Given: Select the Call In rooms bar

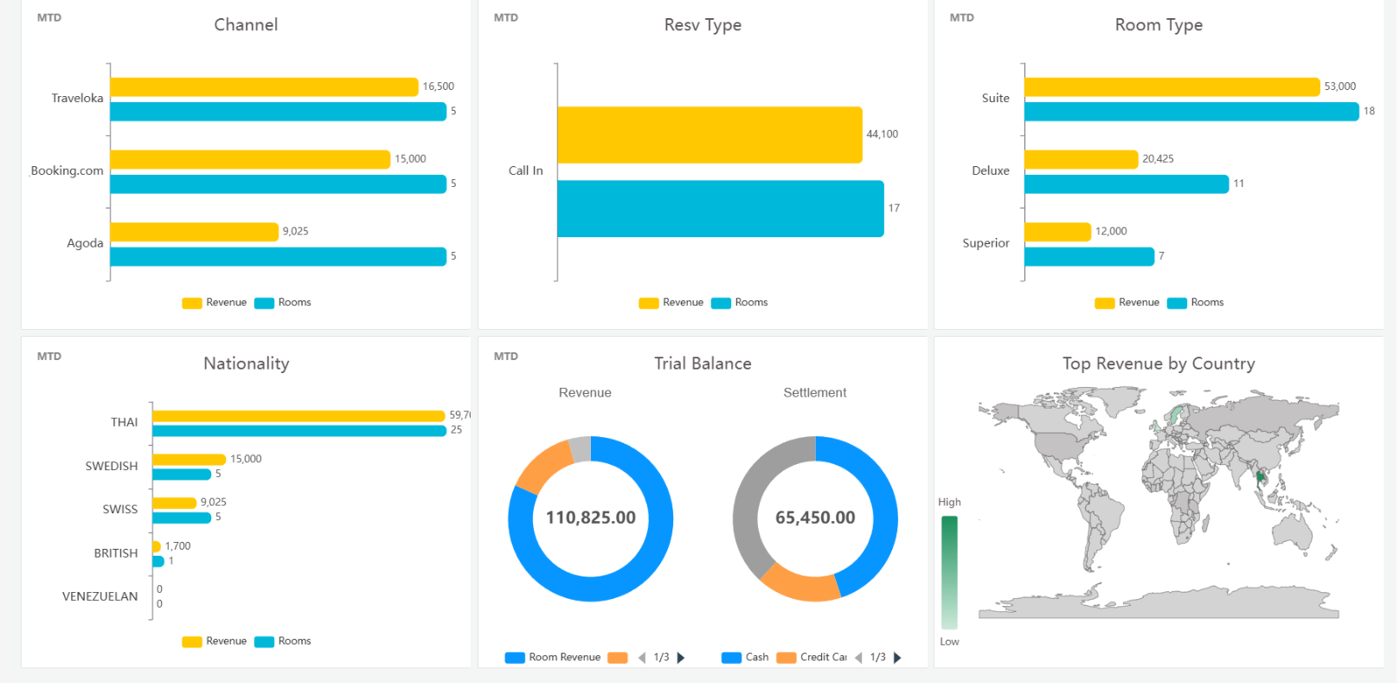Looking at the screenshot, I should point(720,209).
